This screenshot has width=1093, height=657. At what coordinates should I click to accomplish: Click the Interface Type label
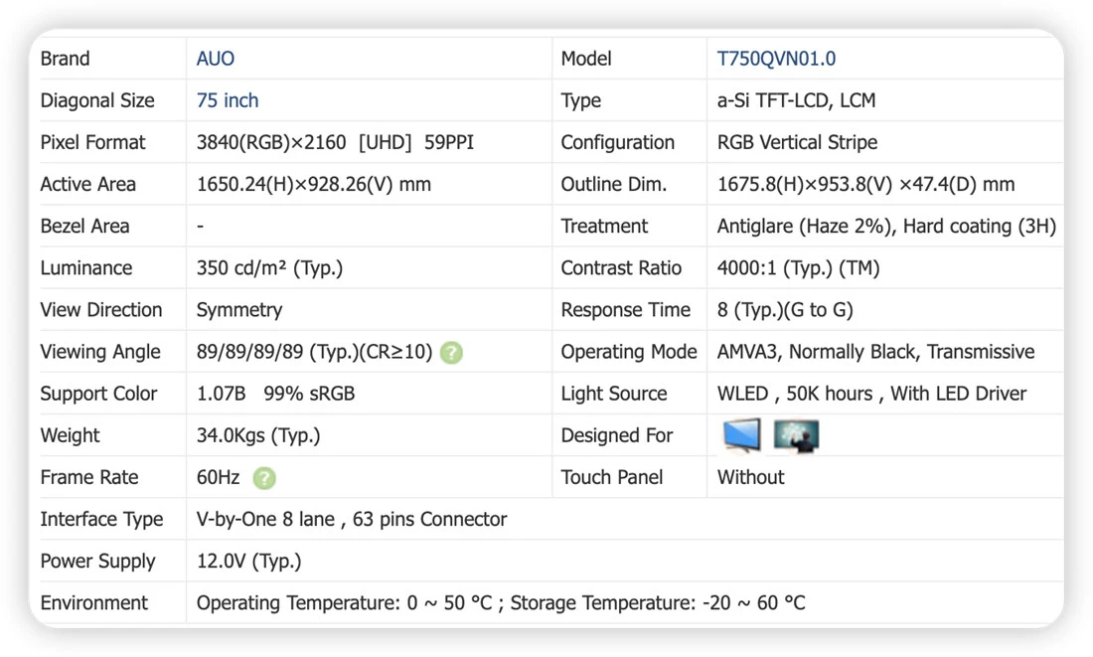[x=101, y=519]
